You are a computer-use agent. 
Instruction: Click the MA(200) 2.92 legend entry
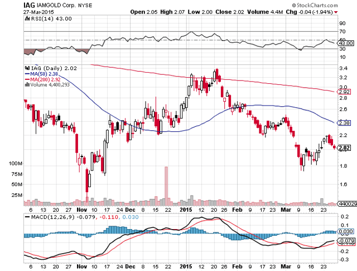[x=42, y=79]
